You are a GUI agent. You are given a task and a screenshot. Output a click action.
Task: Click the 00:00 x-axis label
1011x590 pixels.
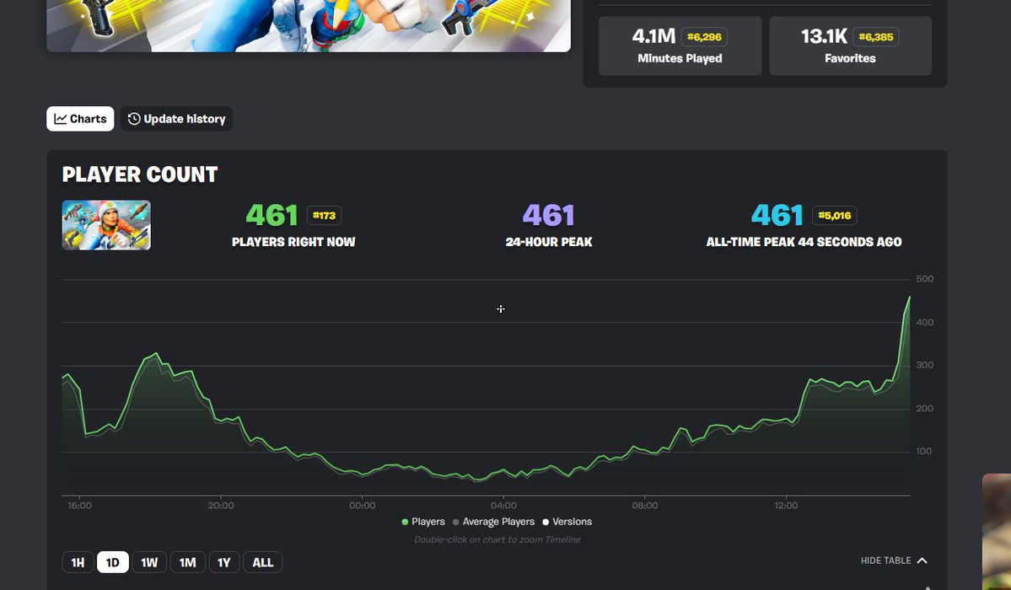pos(362,506)
